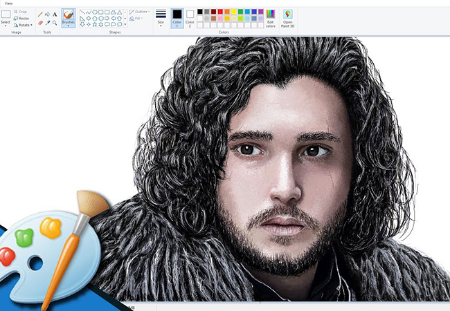The width and height of the screenshot is (450, 311).
Task: Choose the Rounded rectangular callout shape
Action: click(x=107, y=24)
